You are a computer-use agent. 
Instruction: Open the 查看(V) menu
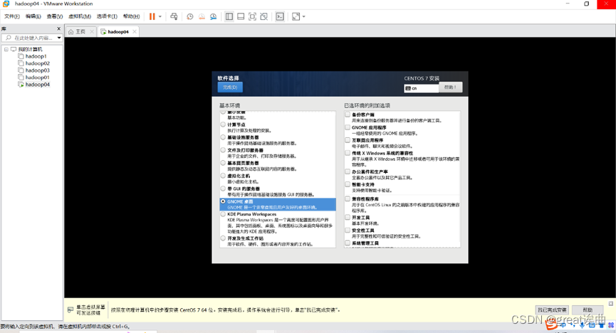(55, 16)
